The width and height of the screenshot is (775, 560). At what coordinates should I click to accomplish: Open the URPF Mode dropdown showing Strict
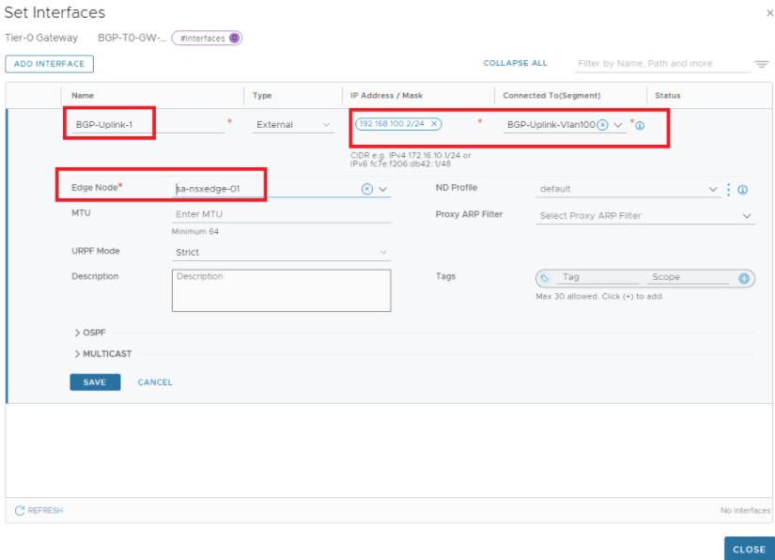(282, 252)
